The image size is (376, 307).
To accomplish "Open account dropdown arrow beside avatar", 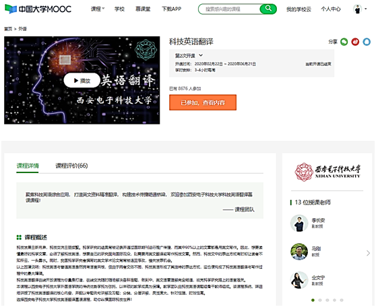I will pos(366,9).
